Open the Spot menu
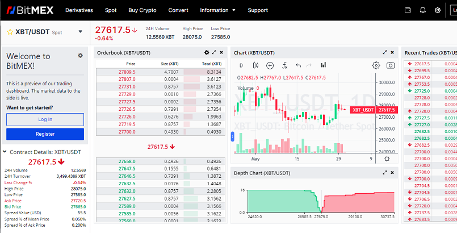Screen dimensions: 457x233 tap(111, 10)
